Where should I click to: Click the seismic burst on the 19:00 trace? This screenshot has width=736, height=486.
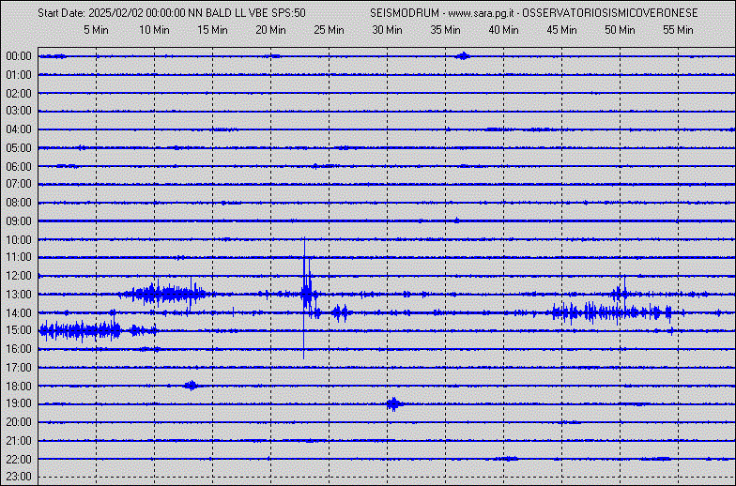tap(394, 403)
